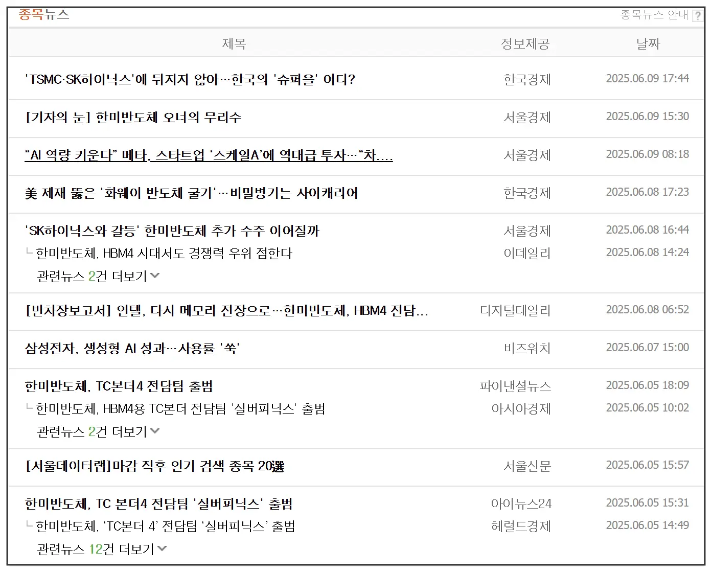The height and width of the screenshot is (572, 712).
Task: Click source 파이낸셜뉴스
Action: [x=515, y=386]
